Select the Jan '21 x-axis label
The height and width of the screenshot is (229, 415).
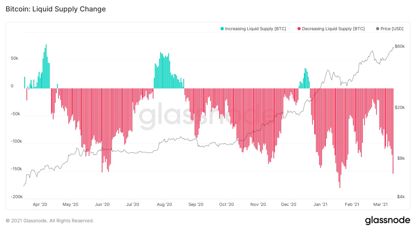(320, 204)
